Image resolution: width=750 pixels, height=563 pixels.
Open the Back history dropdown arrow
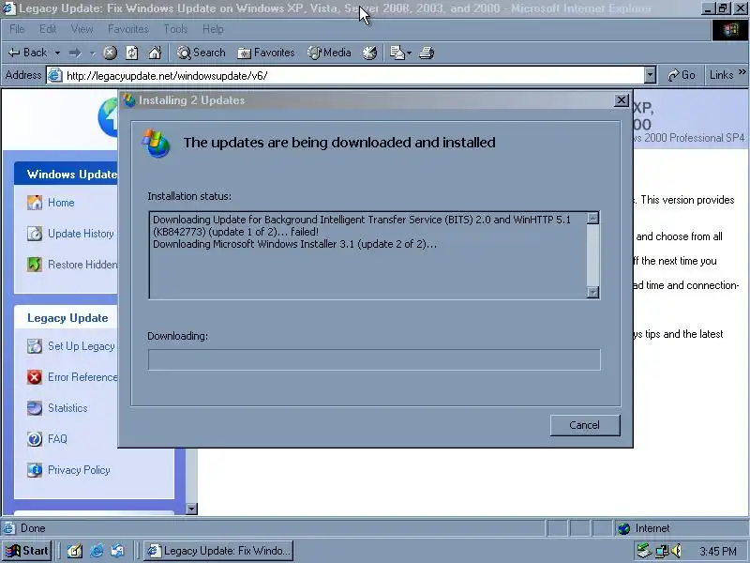57,53
